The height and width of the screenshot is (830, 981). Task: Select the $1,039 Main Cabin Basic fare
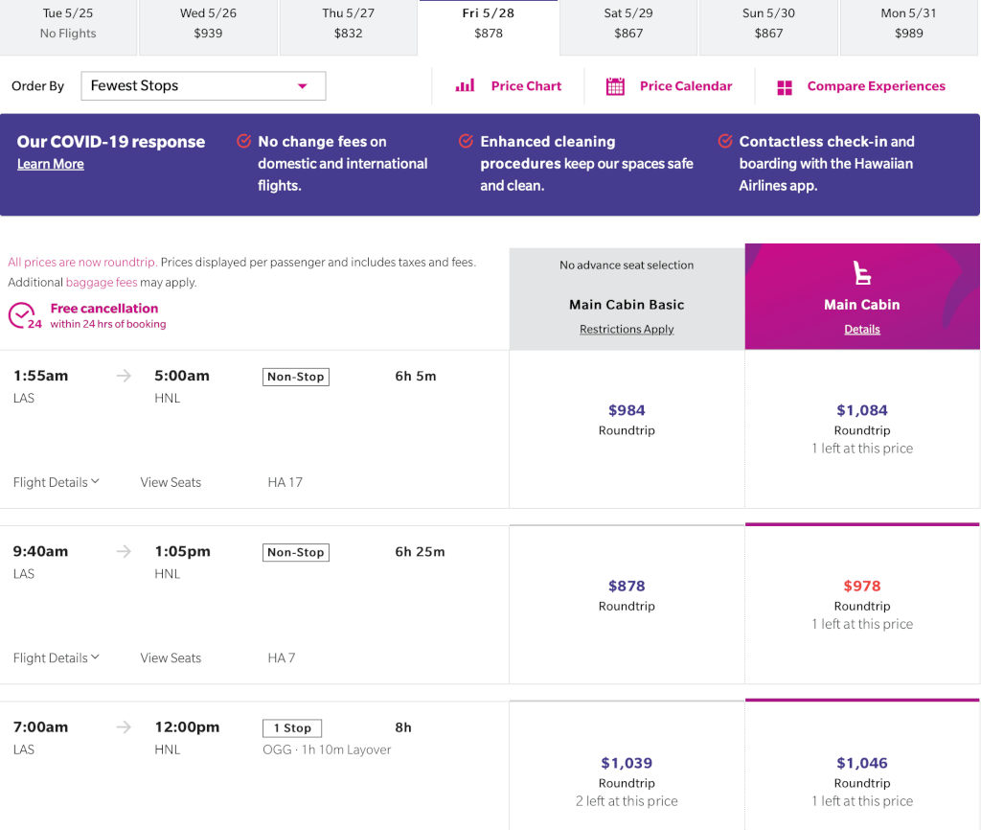click(x=627, y=765)
